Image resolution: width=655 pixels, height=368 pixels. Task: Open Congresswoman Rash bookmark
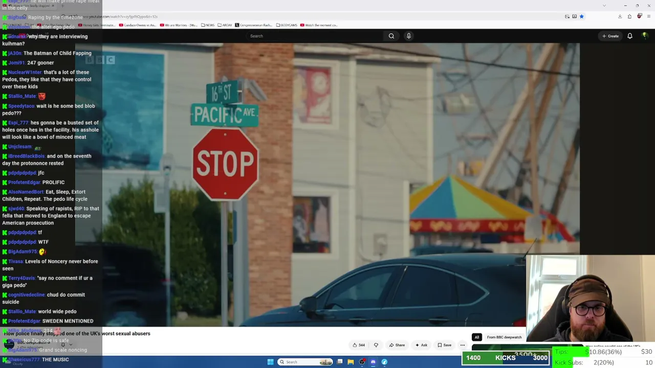click(x=254, y=25)
